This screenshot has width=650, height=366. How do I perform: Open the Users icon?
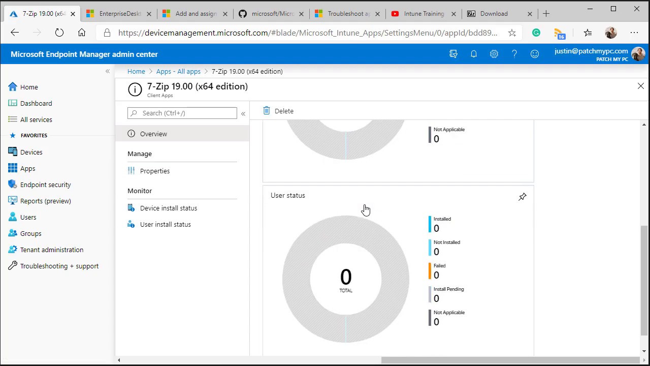13,217
